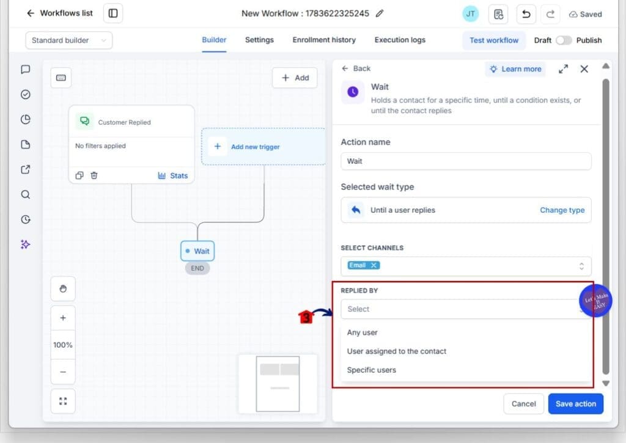Viewport: 626px width, 443px height.
Task: Click Change type link
Action: [562, 210]
